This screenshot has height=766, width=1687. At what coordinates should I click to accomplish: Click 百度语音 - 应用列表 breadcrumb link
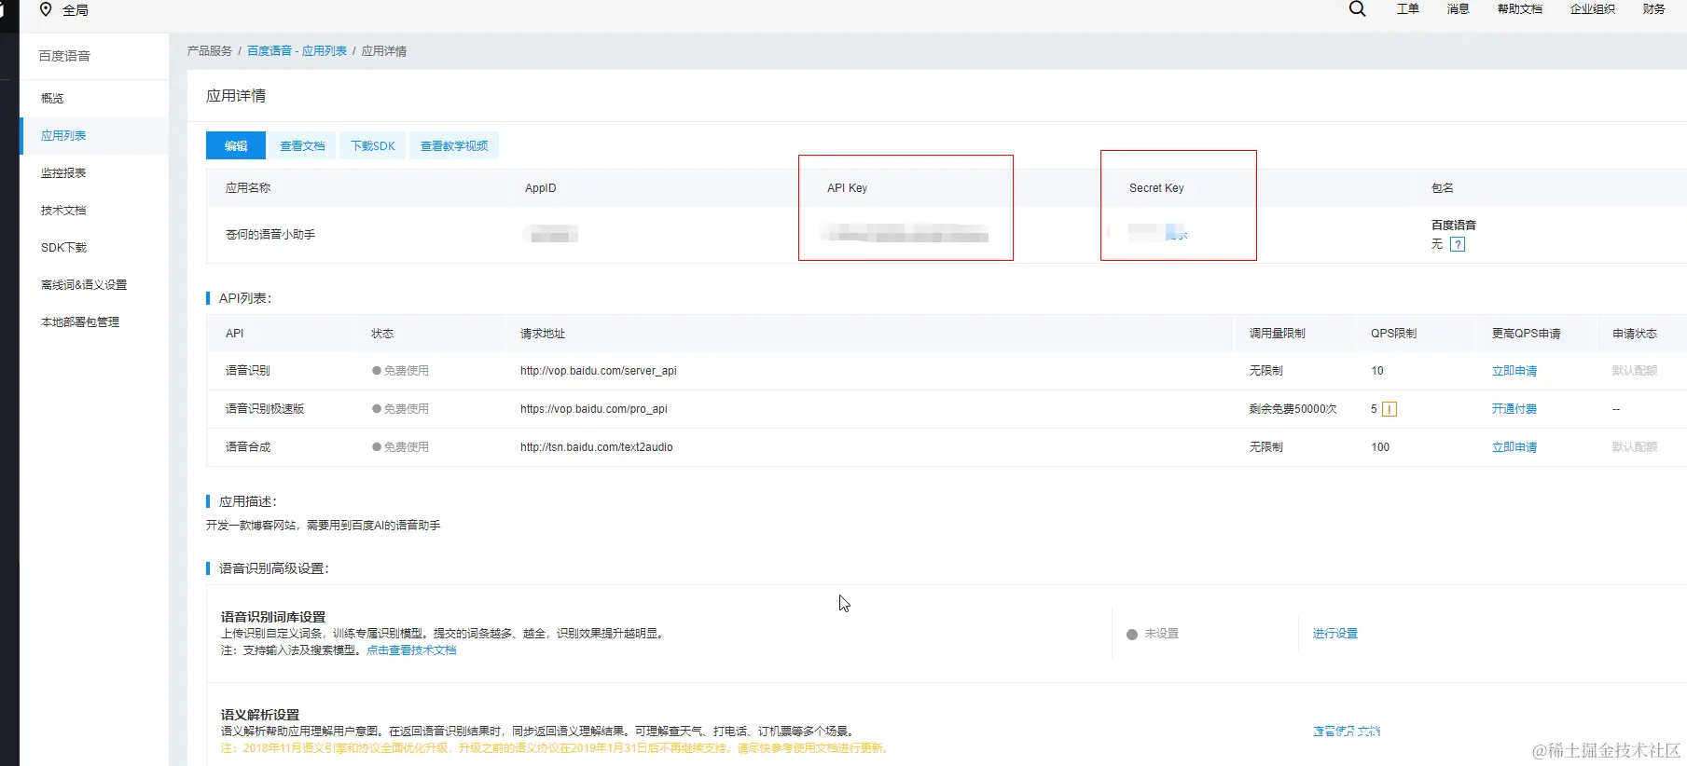point(297,51)
